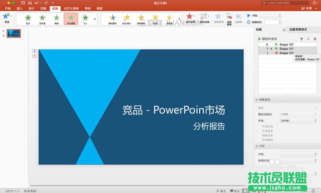Delete the selected animation with red X
This screenshot has height=193, width=321.
click(x=315, y=39)
